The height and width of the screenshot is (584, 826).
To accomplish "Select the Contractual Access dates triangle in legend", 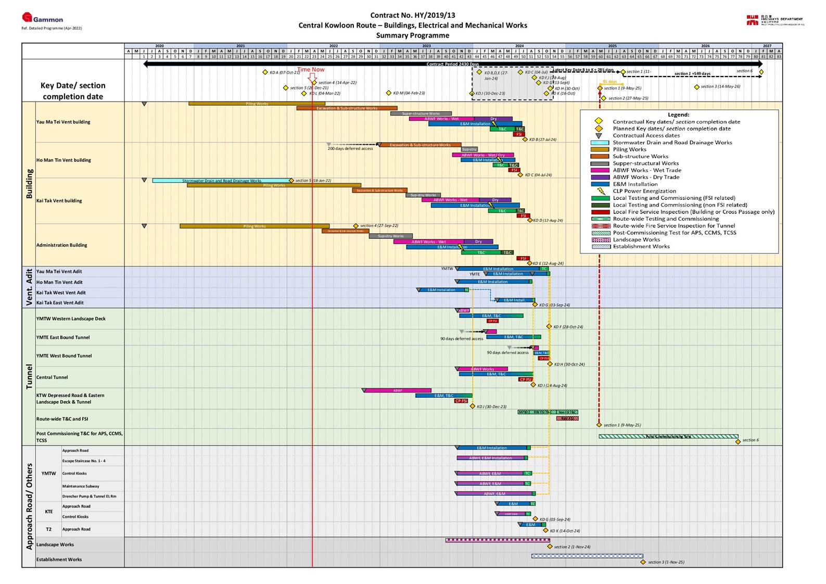I will pyautogui.click(x=599, y=135).
